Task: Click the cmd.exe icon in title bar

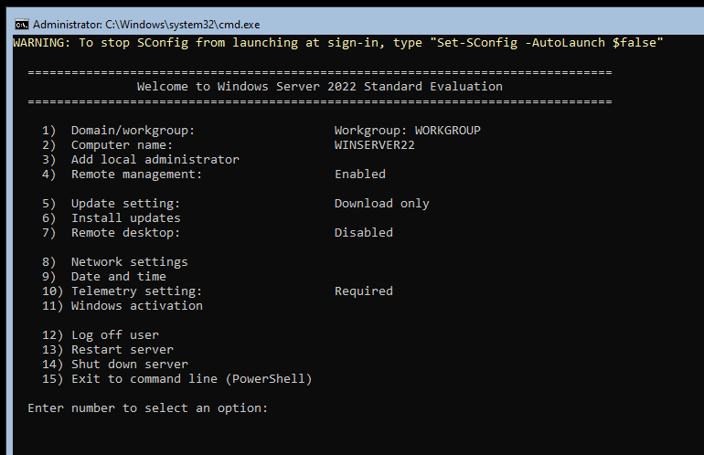Action: [22, 25]
